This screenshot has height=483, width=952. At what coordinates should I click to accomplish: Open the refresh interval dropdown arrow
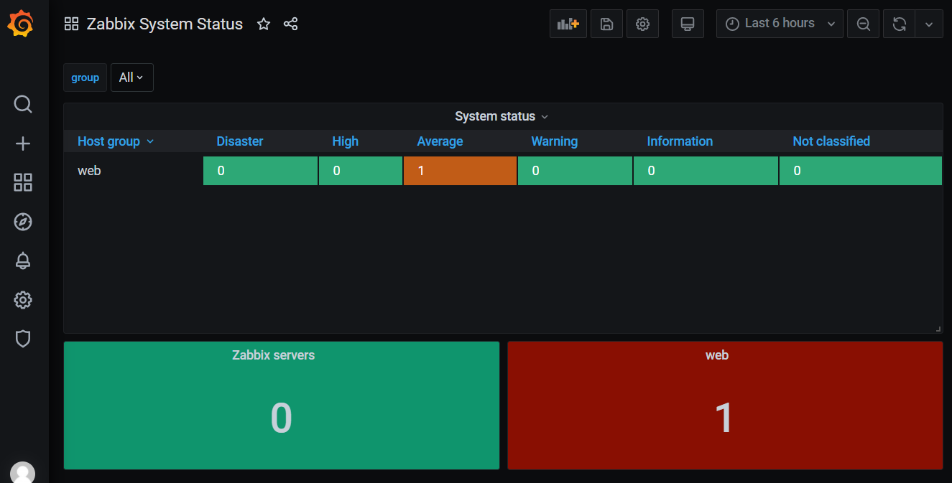[928, 24]
